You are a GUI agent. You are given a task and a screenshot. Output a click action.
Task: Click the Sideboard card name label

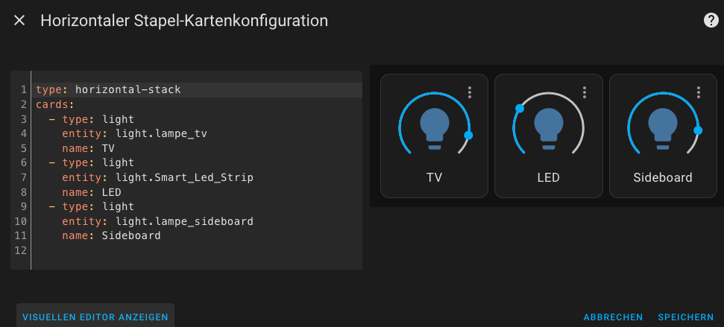tap(663, 177)
